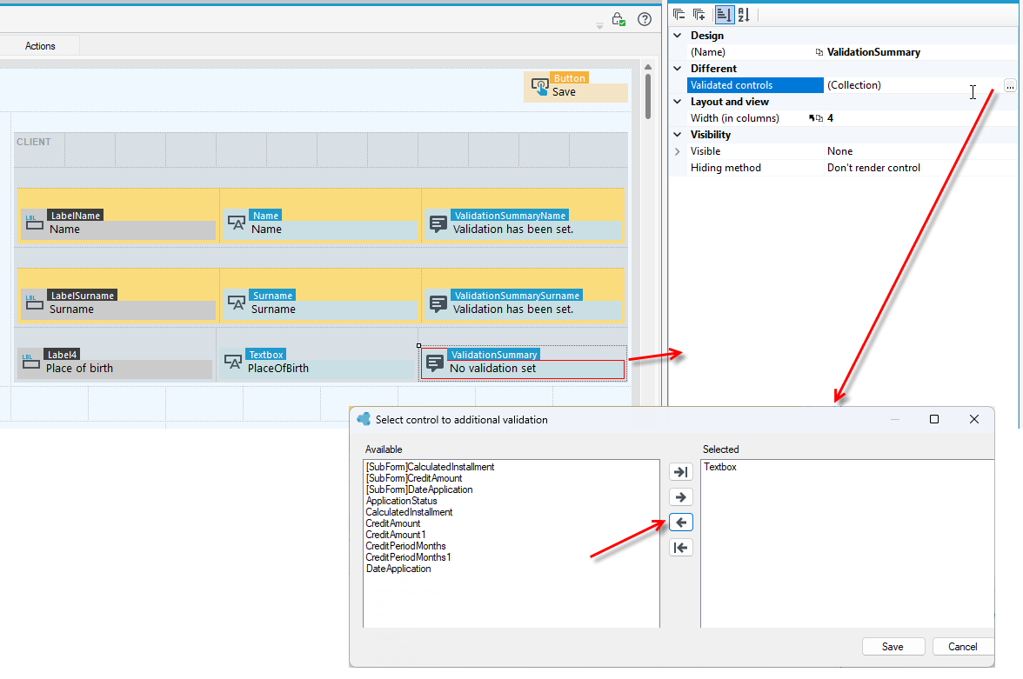This screenshot has height=679, width=1023.
Task: Select the Save button control icon on form
Action: tap(539, 87)
